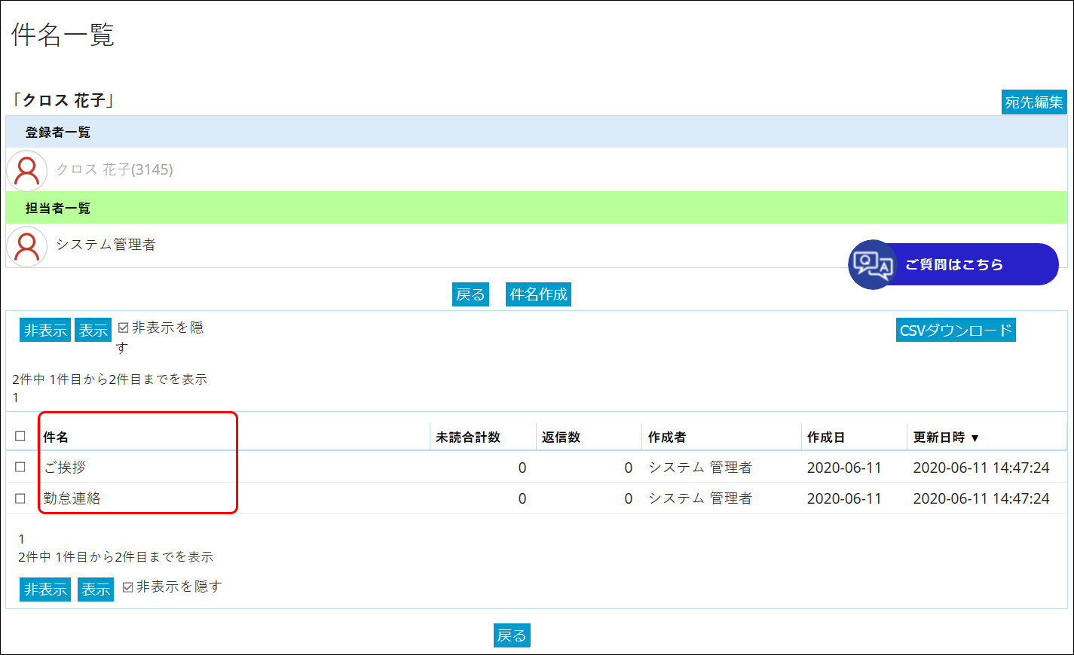Check the checkbox for the 勤怠連絡 row
Screen dimensions: 1074x655
click(x=20, y=498)
